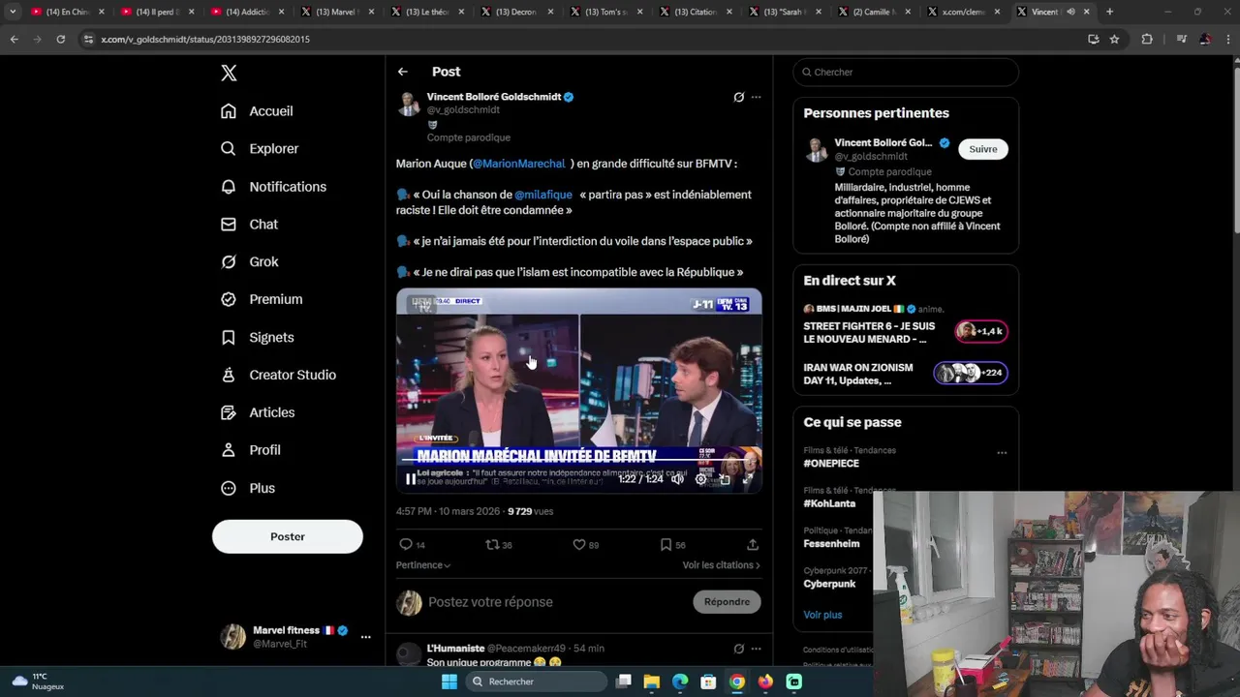Image resolution: width=1240 pixels, height=697 pixels.
Task: Open picture-in-picture for the video
Action: pyautogui.click(x=725, y=479)
